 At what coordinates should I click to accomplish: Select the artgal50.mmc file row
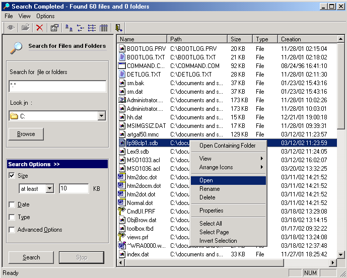(228, 134)
